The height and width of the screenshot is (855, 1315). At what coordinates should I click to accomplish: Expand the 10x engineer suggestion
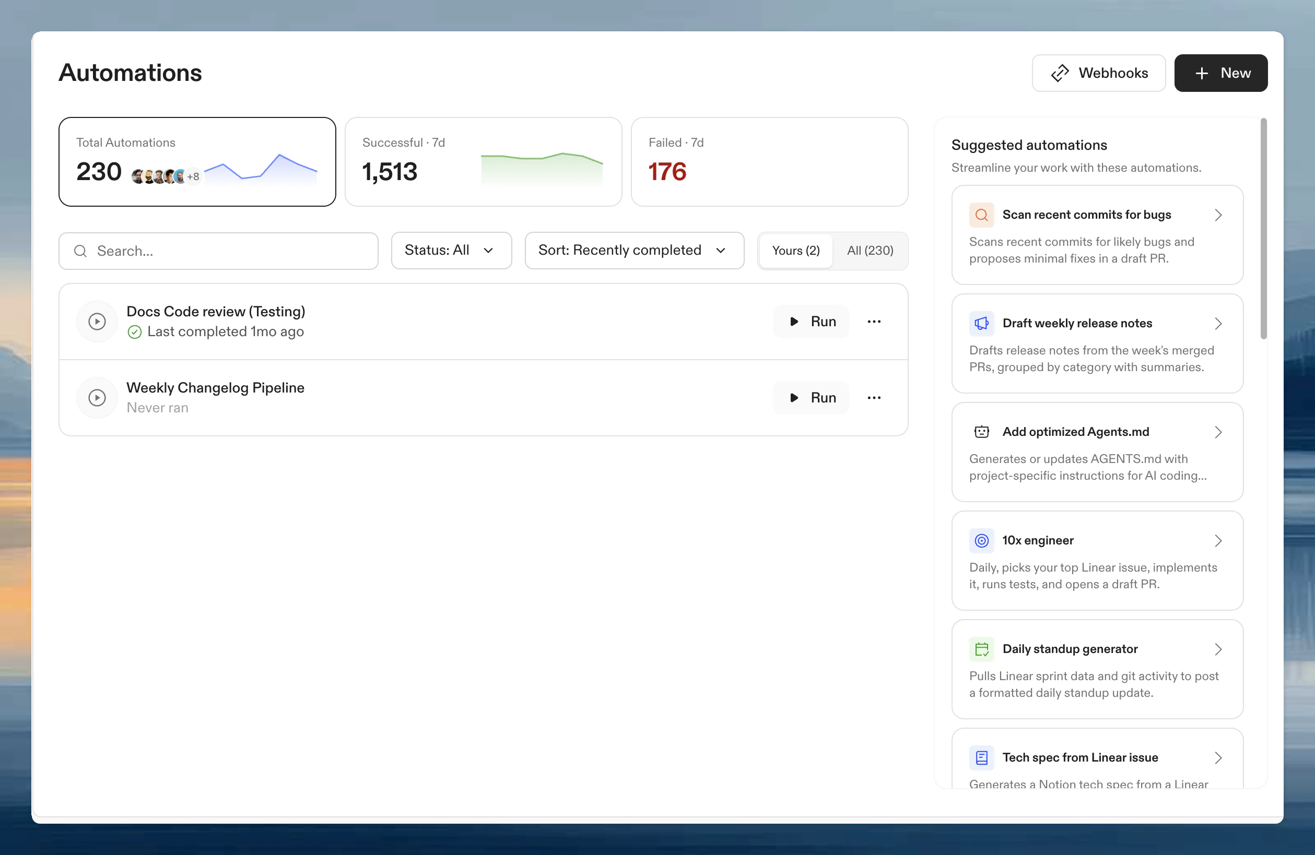tap(1219, 540)
